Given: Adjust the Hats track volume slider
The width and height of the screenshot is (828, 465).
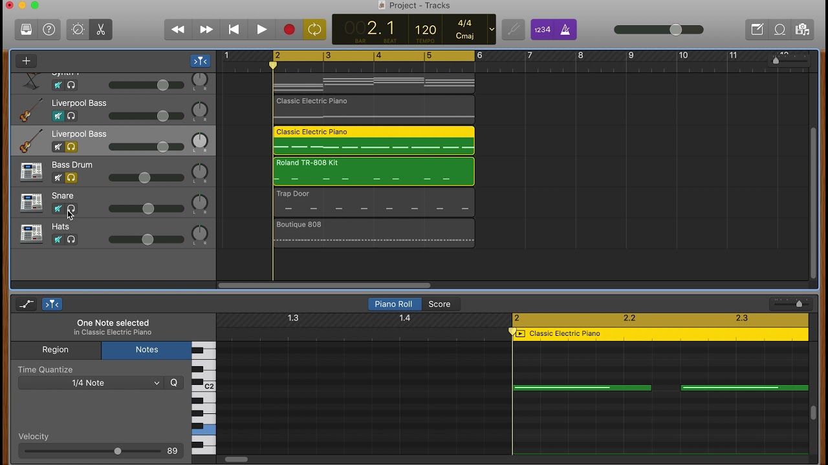Looking at the screenshot, I should coord(146,240).
